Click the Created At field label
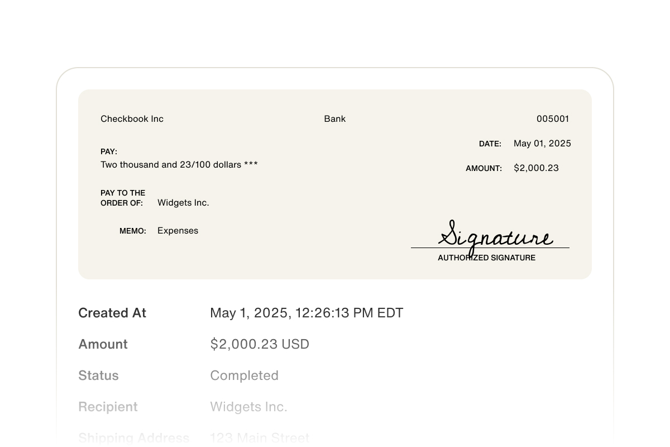 coord(112,313)
